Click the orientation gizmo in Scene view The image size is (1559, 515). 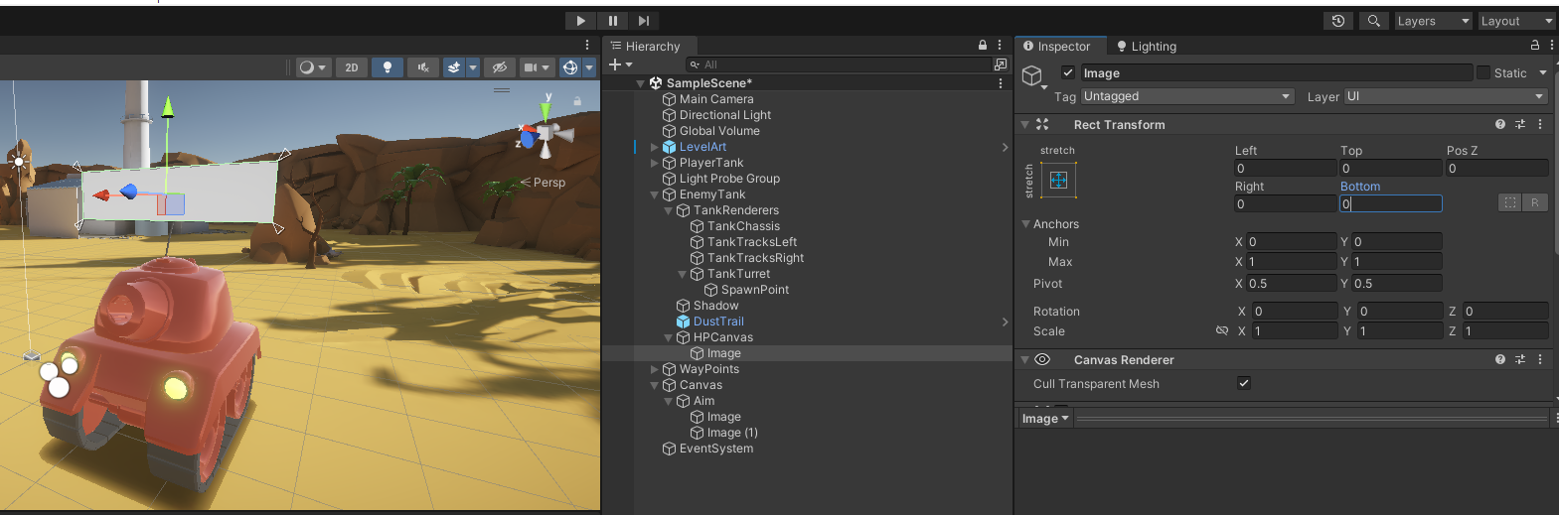click(x=546, y=131)
